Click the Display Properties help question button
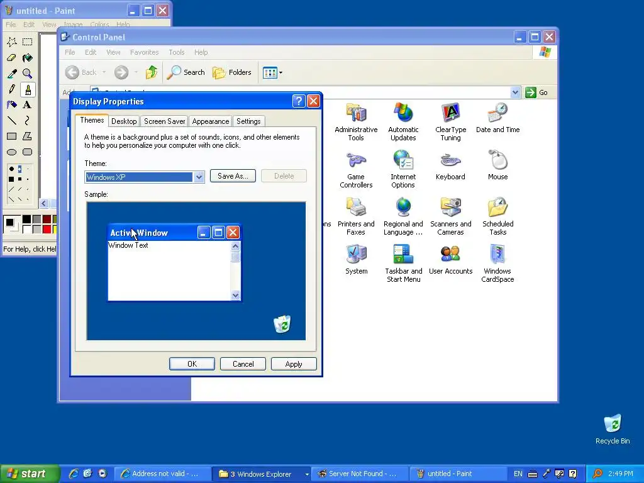This screenshot has height=483, width=644. click(299, 101)
